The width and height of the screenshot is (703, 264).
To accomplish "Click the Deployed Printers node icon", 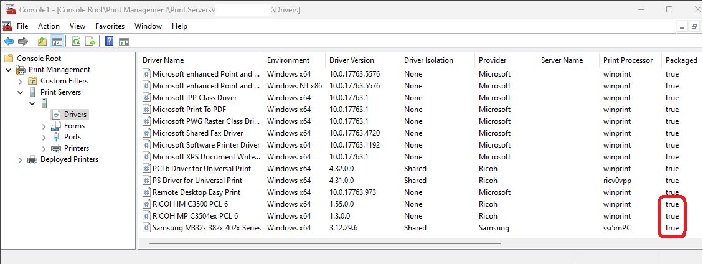I will click(x=32, y=159).
